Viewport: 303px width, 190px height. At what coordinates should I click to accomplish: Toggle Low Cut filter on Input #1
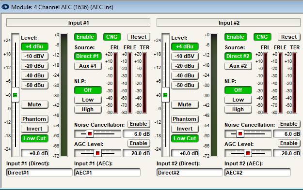[x=34, y=138]
